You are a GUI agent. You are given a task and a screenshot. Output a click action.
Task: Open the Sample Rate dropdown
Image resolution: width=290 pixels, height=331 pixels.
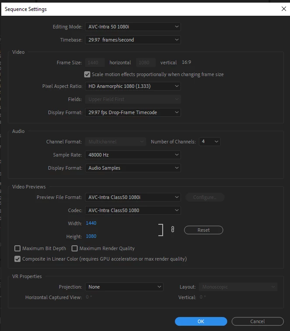[x=133, y=155]
